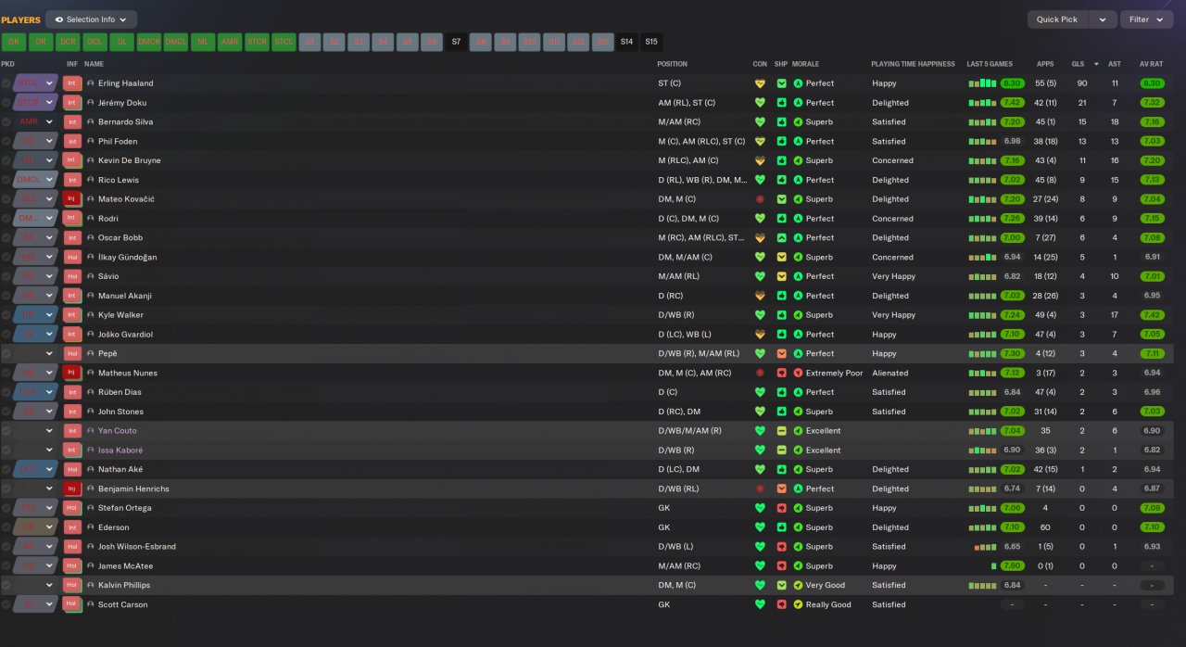Click Erling Haaland's condition heart icon

point(760,83)
